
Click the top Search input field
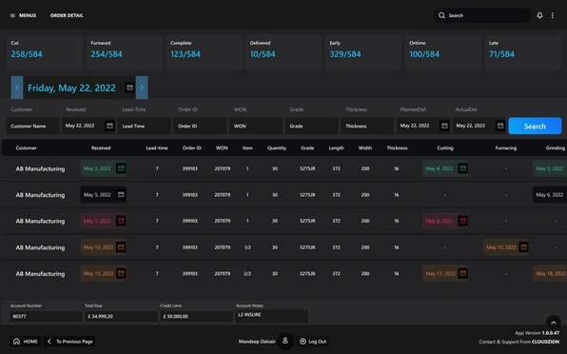pyautogui.click(x=482, y=15)
